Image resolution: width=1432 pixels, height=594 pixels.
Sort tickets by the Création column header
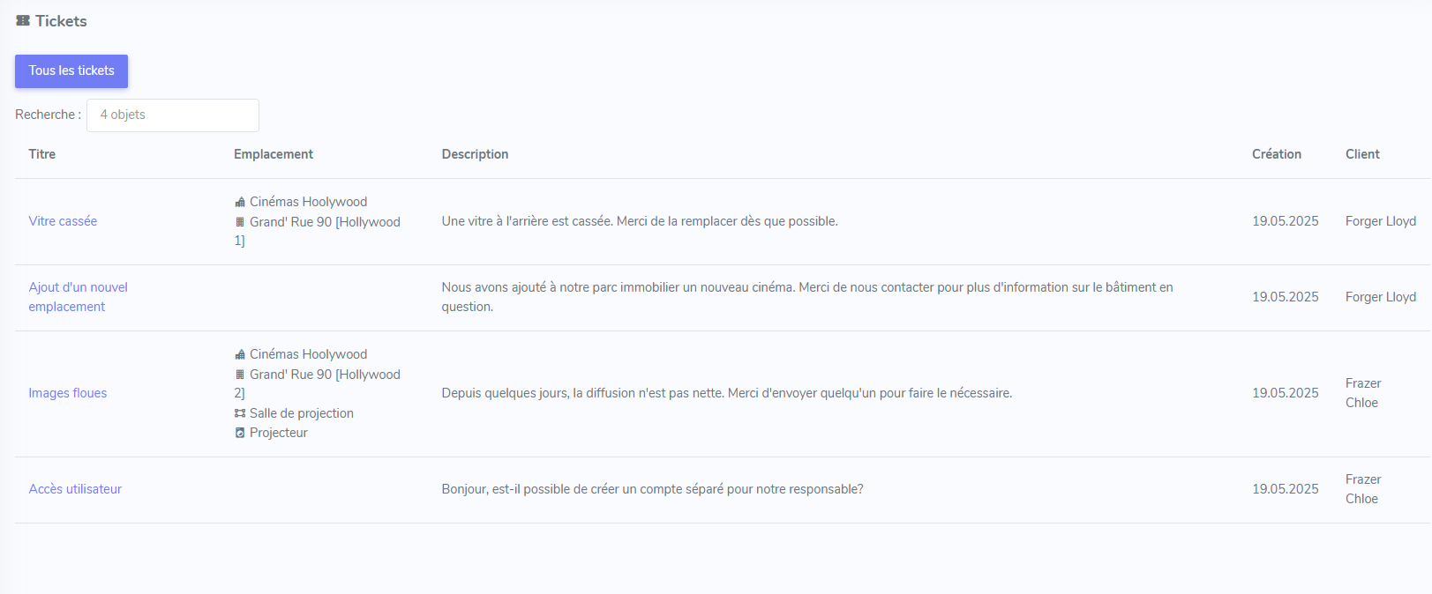pos(1276,154)
